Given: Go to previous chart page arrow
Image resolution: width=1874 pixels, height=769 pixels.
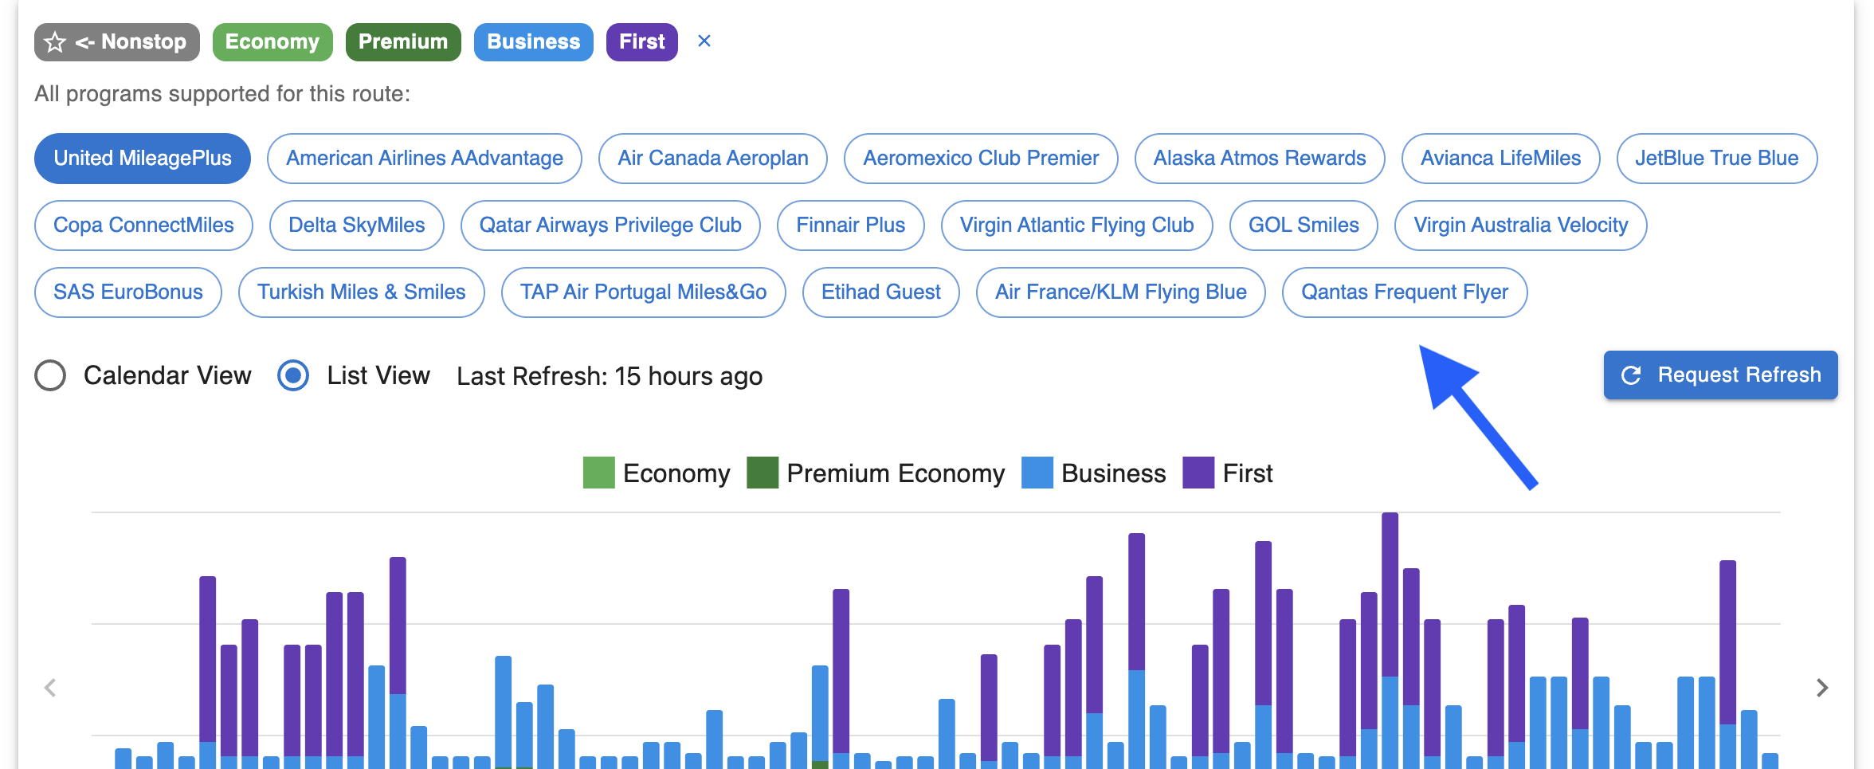Looking at the screenshot, I should (x=50, y=688).
